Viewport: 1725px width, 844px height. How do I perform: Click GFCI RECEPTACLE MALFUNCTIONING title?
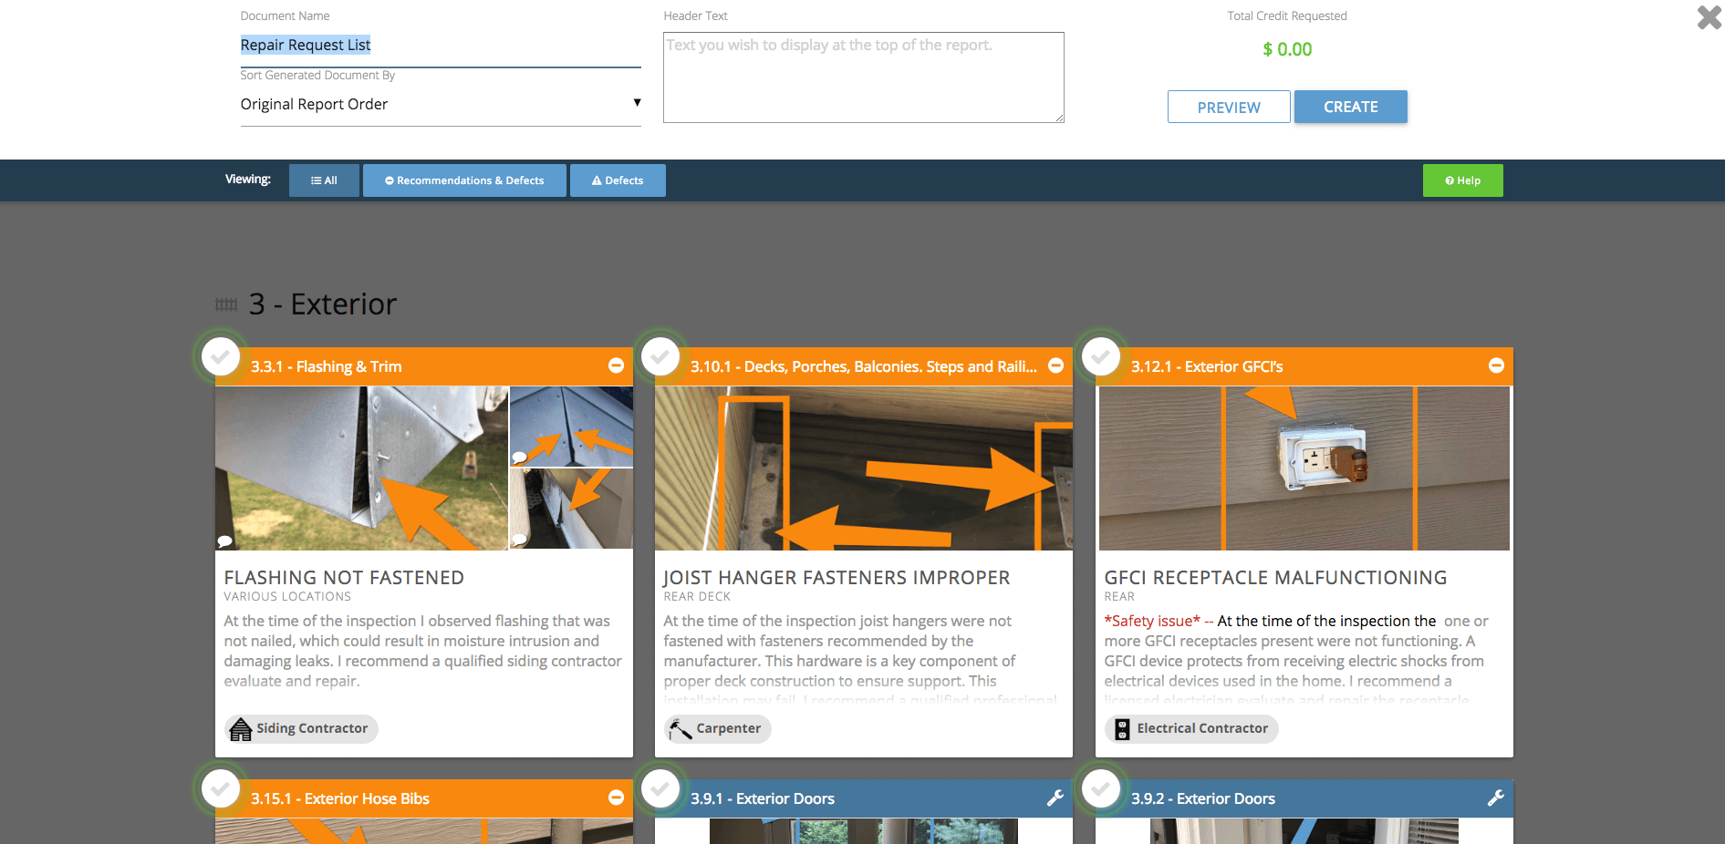coord(1275,578)
